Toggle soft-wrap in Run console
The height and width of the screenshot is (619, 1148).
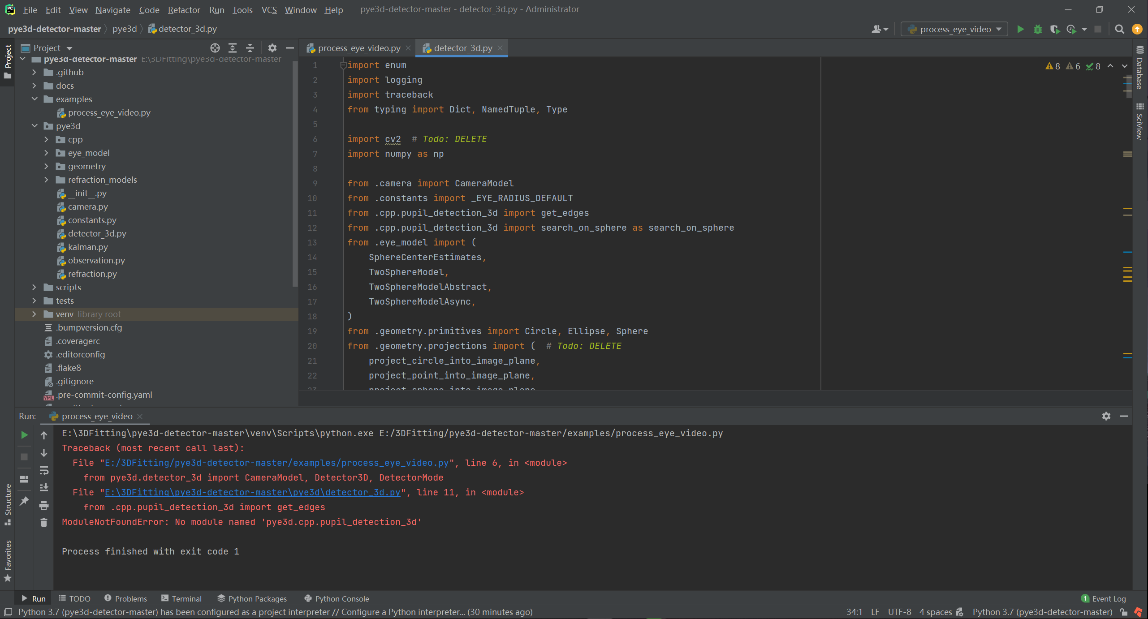(44, 471)
